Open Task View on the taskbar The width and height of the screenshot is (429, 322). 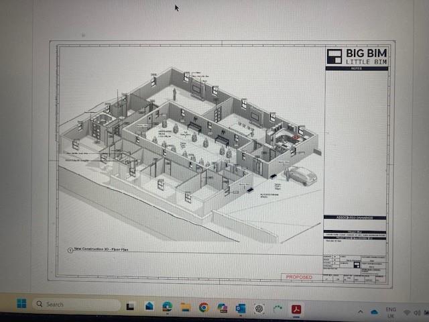[x=130, y=306]
